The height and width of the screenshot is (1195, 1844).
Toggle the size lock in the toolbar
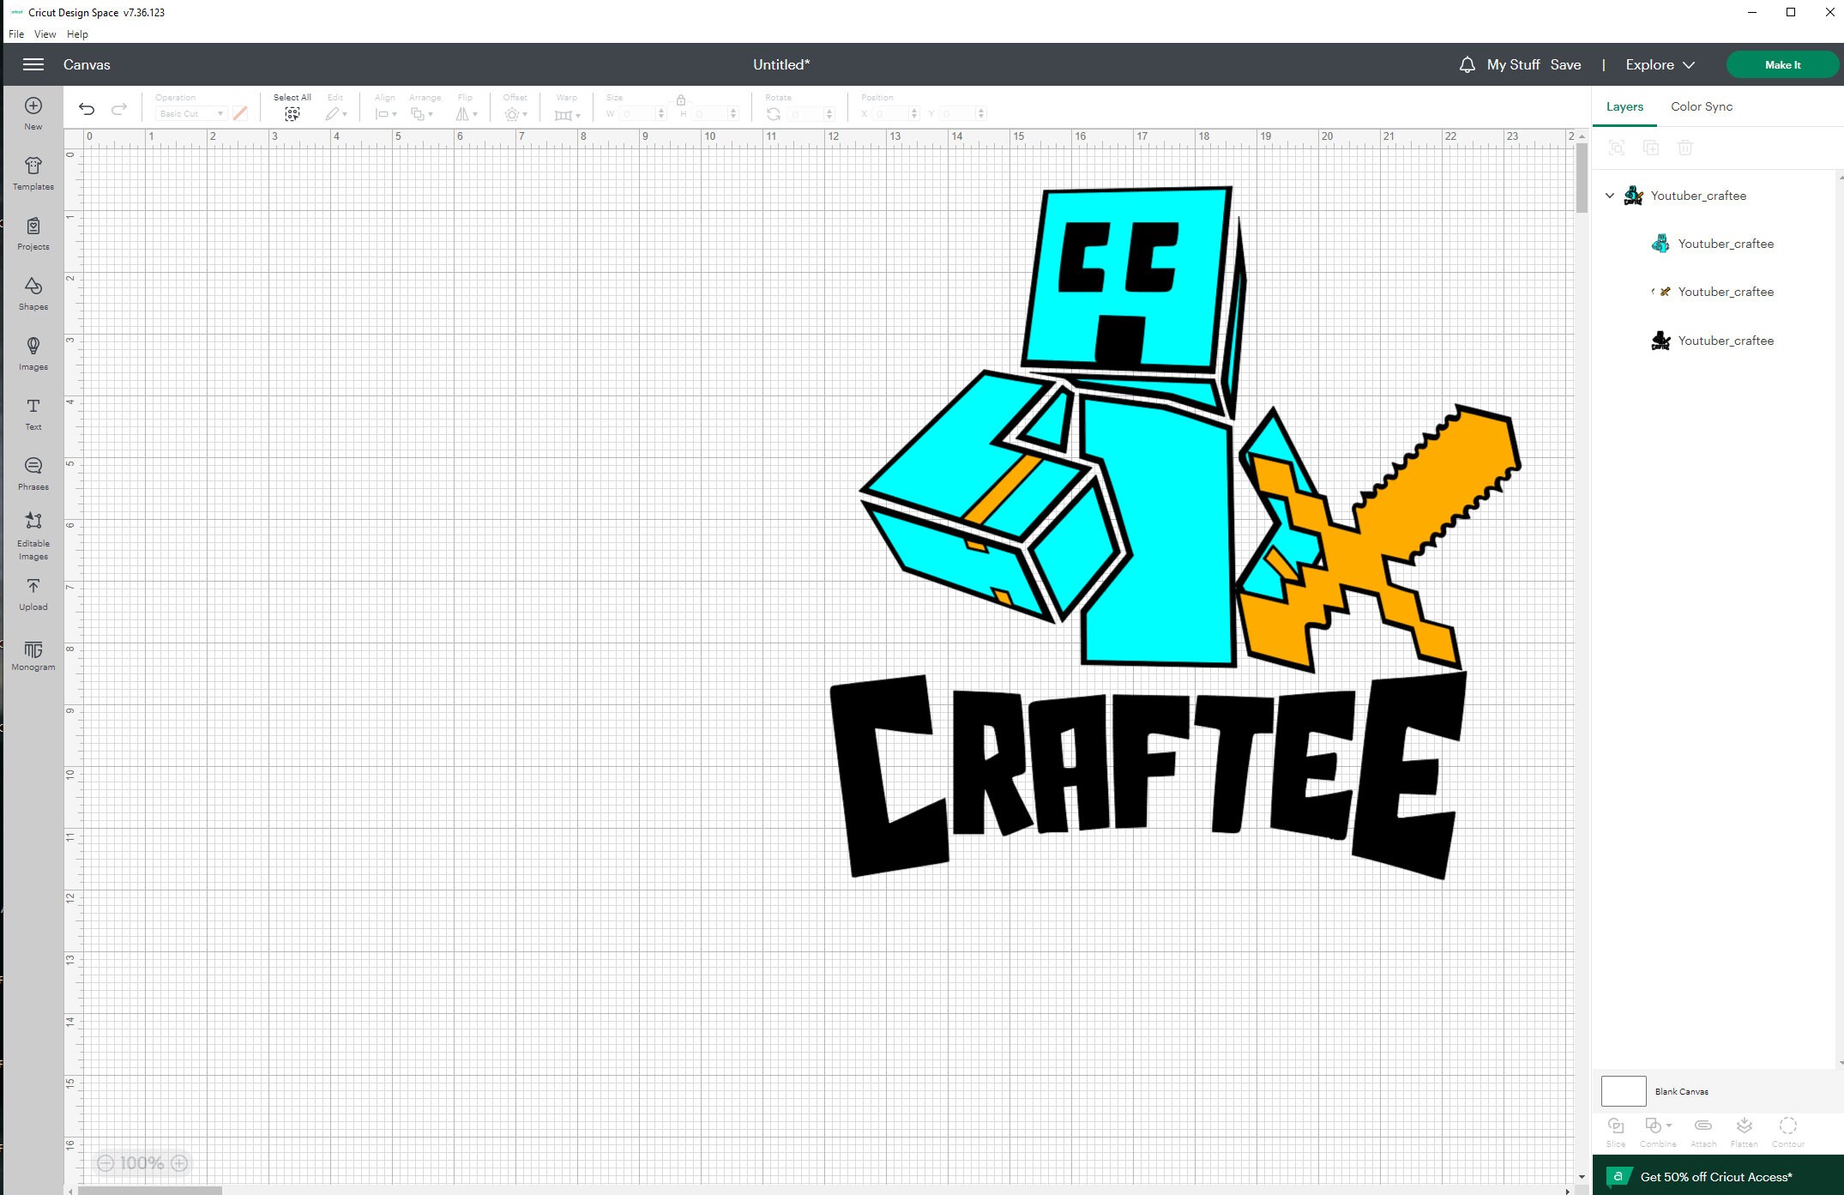(x=681, y=100)
